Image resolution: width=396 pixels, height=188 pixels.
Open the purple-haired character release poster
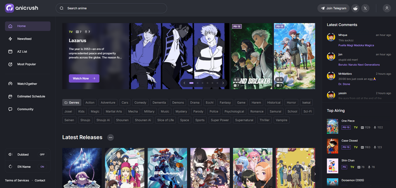coord(82,168)
